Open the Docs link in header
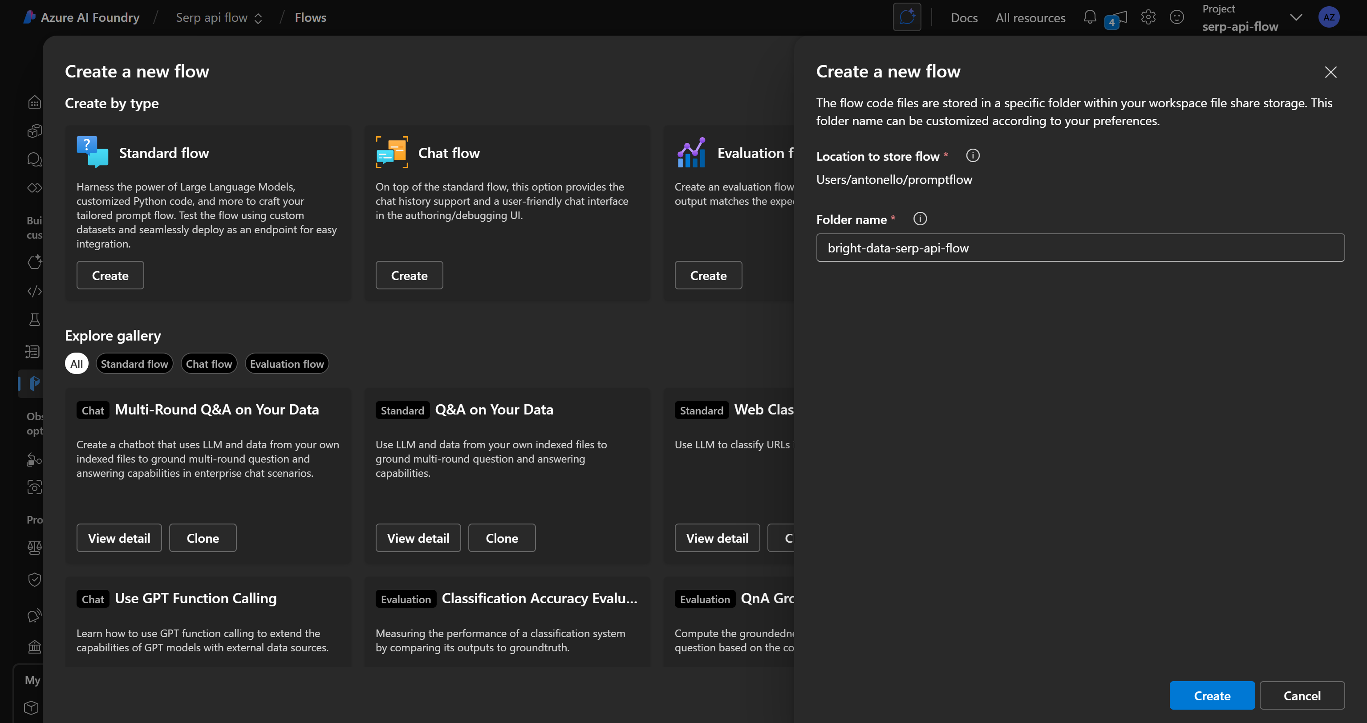Viewport: 1367px width, 723px height. [964, 17]
